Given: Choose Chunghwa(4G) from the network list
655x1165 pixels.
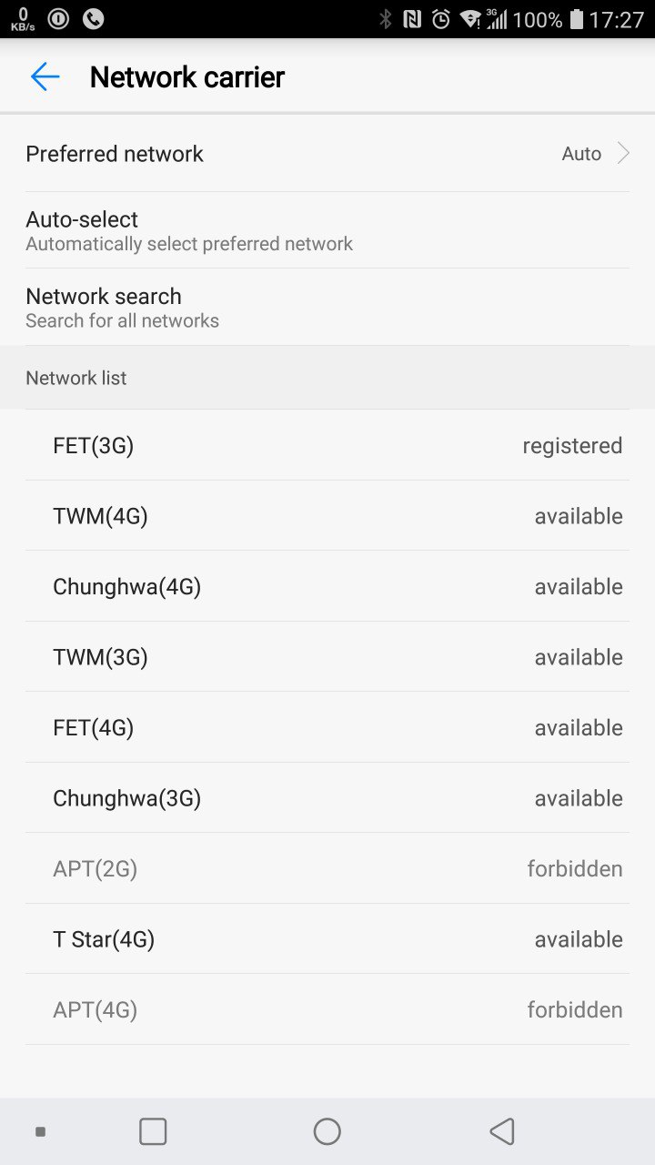Looking at the screenshot, I should (x=327, y=587).
